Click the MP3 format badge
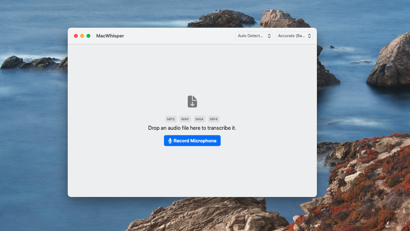This screenshot has height=231, width=410. click(171, 119)
